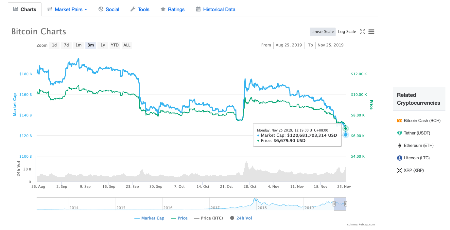The image size is (450, 230).
Task: Click the $8.00 K price axis label
Action: [x=357, y=115]
